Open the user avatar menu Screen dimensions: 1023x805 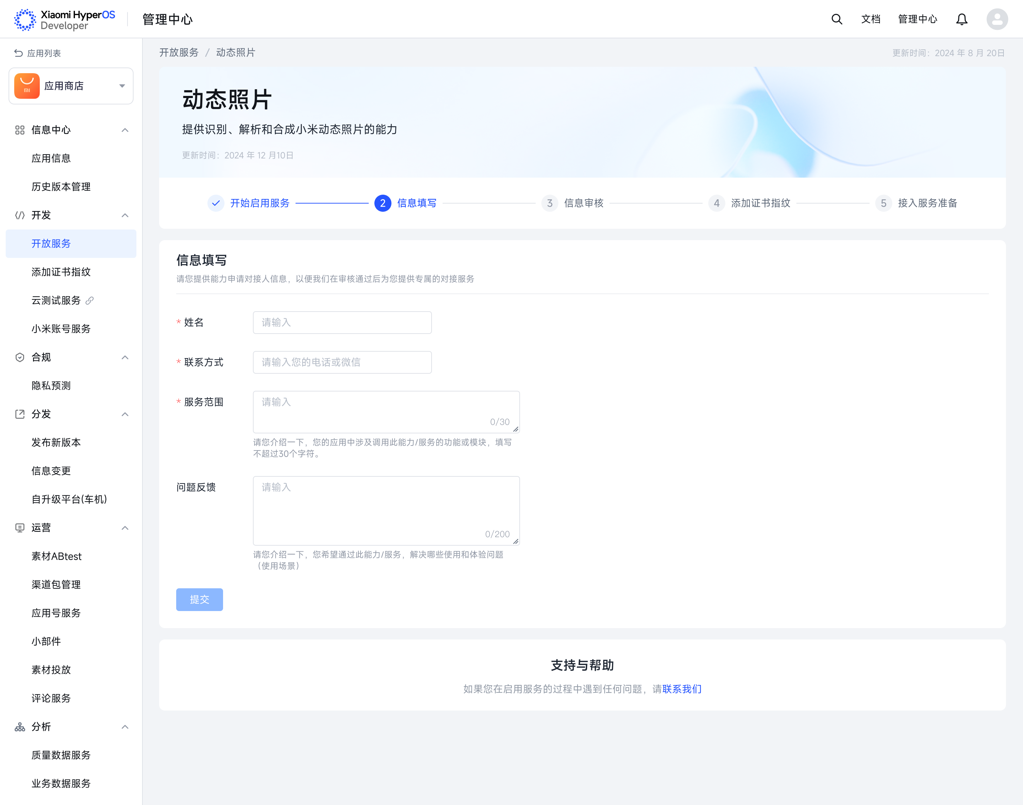[x=997, y=19]
